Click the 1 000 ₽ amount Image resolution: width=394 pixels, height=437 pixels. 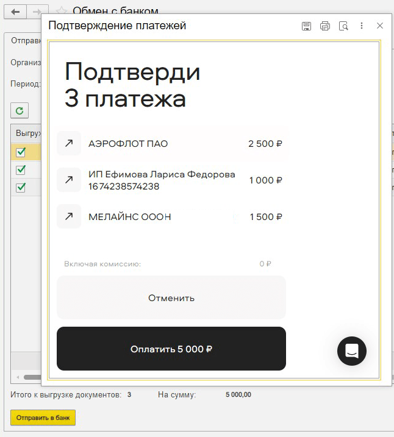(265, 180)
